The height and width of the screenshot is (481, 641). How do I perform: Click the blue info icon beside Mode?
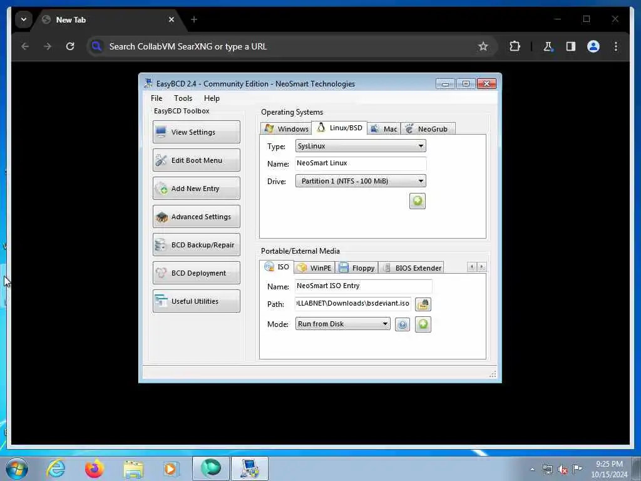coord(403,325)
